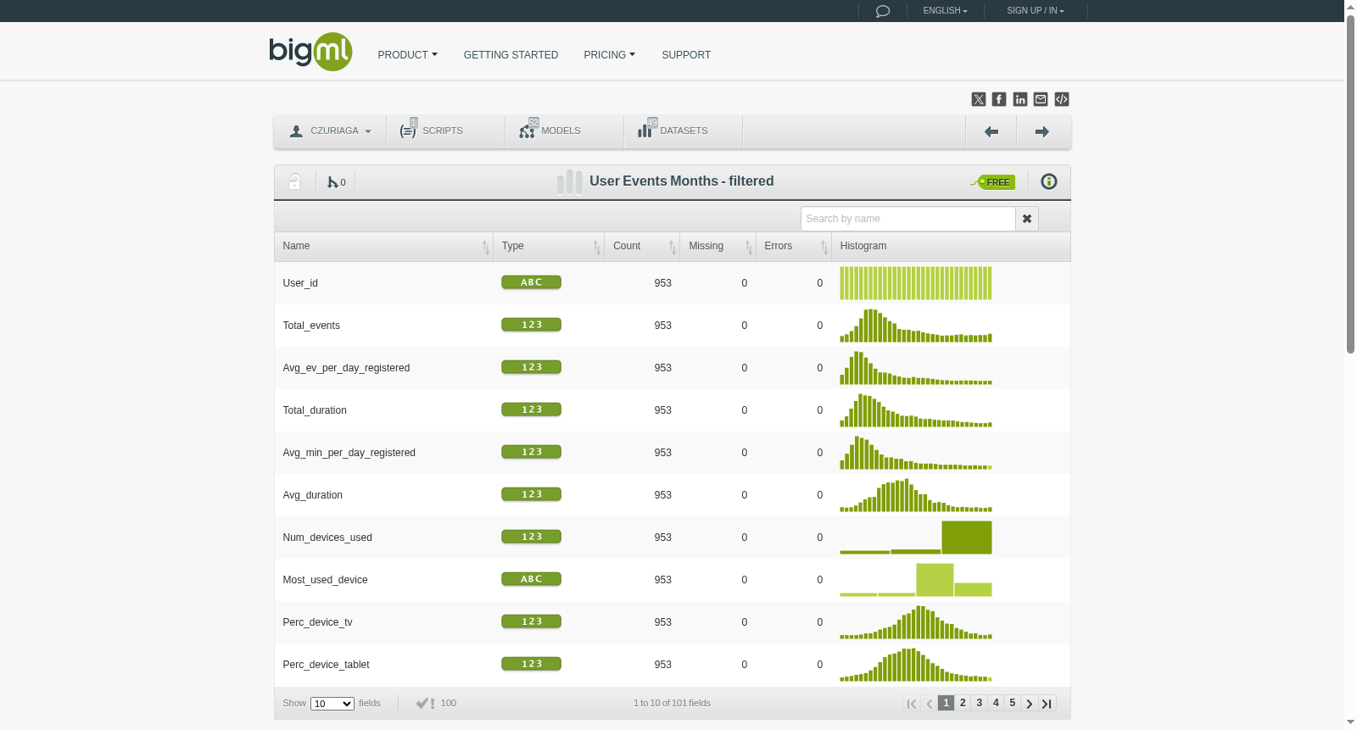Screen dimensions: 1357x730
Task: Go to previous resource with left arrow
Action: 991,131
